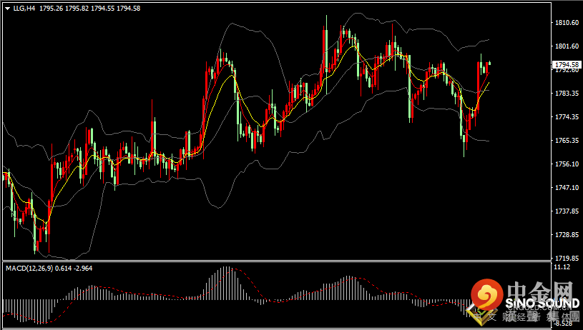The width and height of the screenshot is (583, 330).
Task: Select the MACD(12,26,9) indicator label
Action: click(x=29, y=268)
